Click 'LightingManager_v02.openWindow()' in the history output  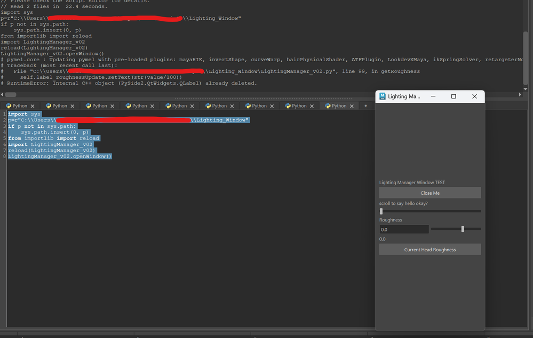[x=52, y=54]
